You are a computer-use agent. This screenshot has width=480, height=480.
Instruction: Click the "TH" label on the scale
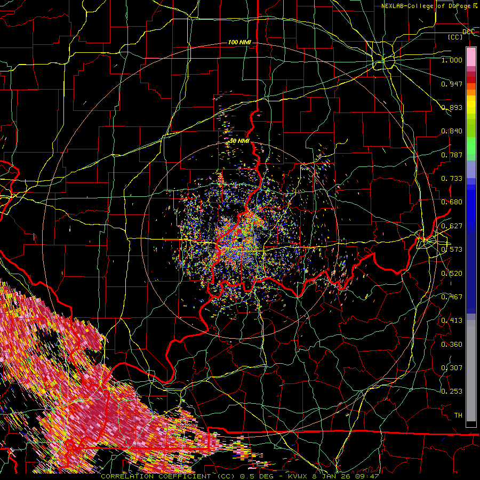coord(458,415)
